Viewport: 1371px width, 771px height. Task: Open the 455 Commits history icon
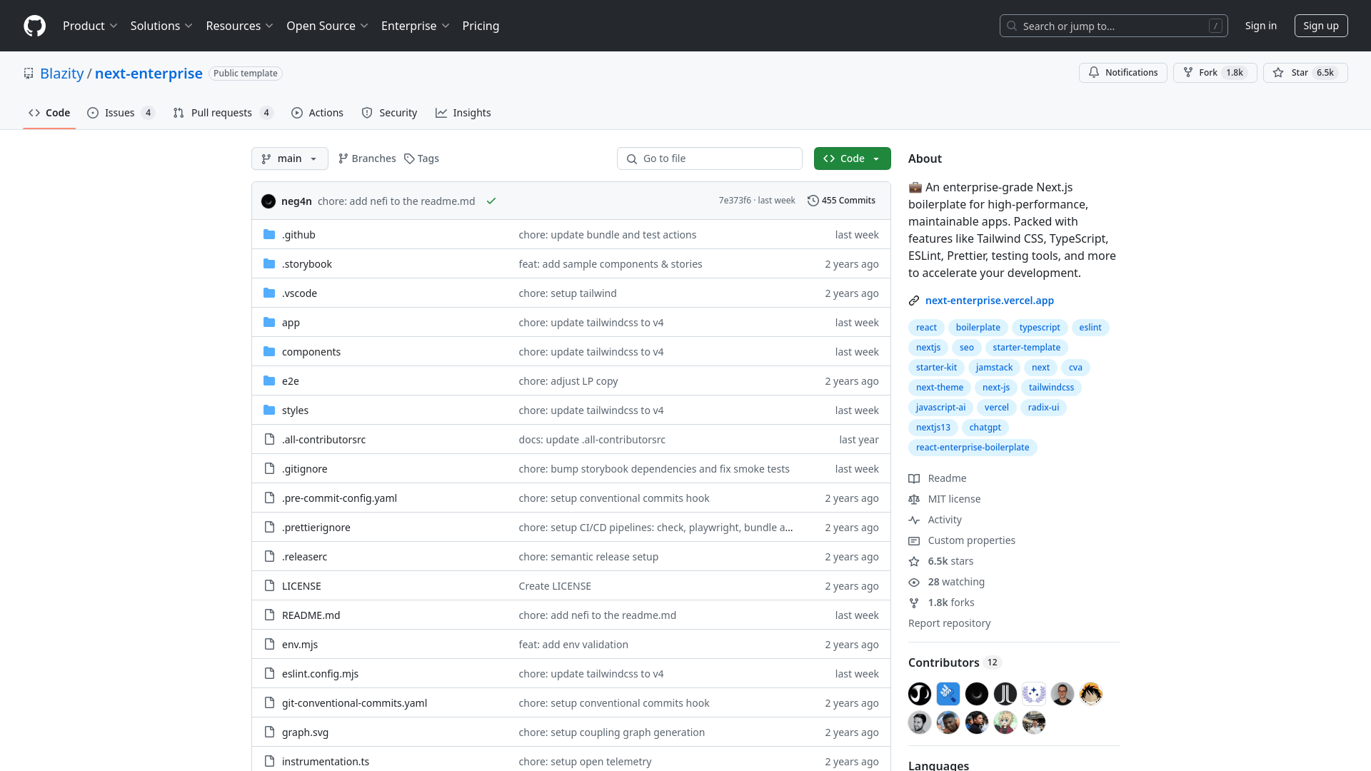[x=813, y=201]
